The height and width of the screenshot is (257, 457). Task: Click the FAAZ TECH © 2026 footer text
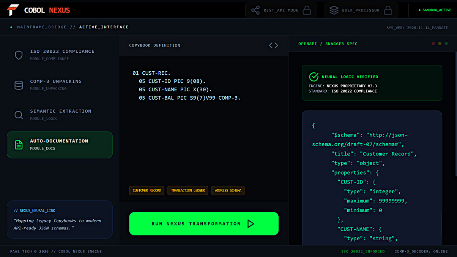click(56, 251)
